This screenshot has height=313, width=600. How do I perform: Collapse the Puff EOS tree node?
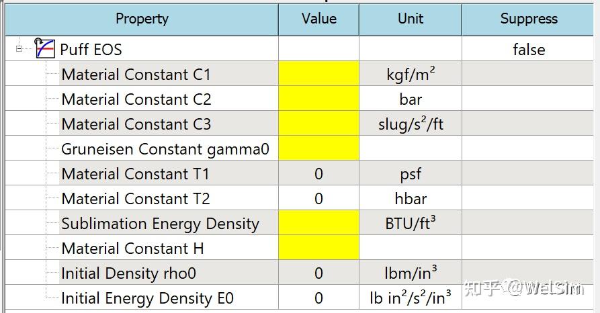[19, 49]
